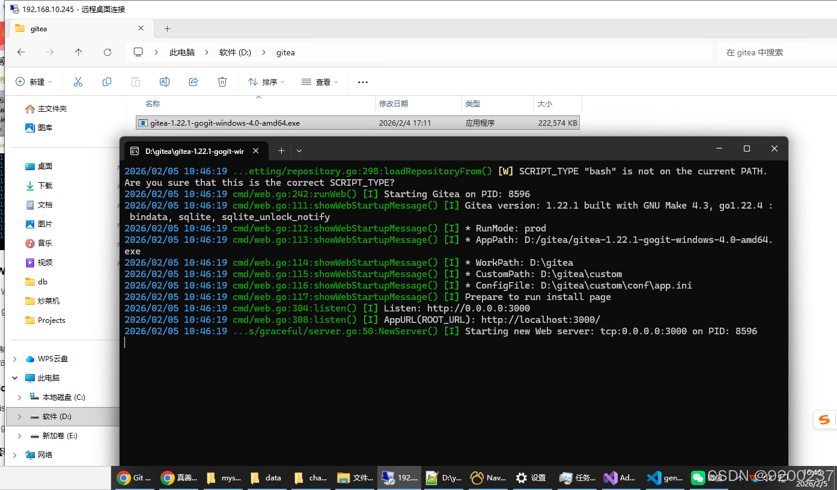Click the copy icon in toolbar
The image size is (837, 490).
[x=107, y=82]
